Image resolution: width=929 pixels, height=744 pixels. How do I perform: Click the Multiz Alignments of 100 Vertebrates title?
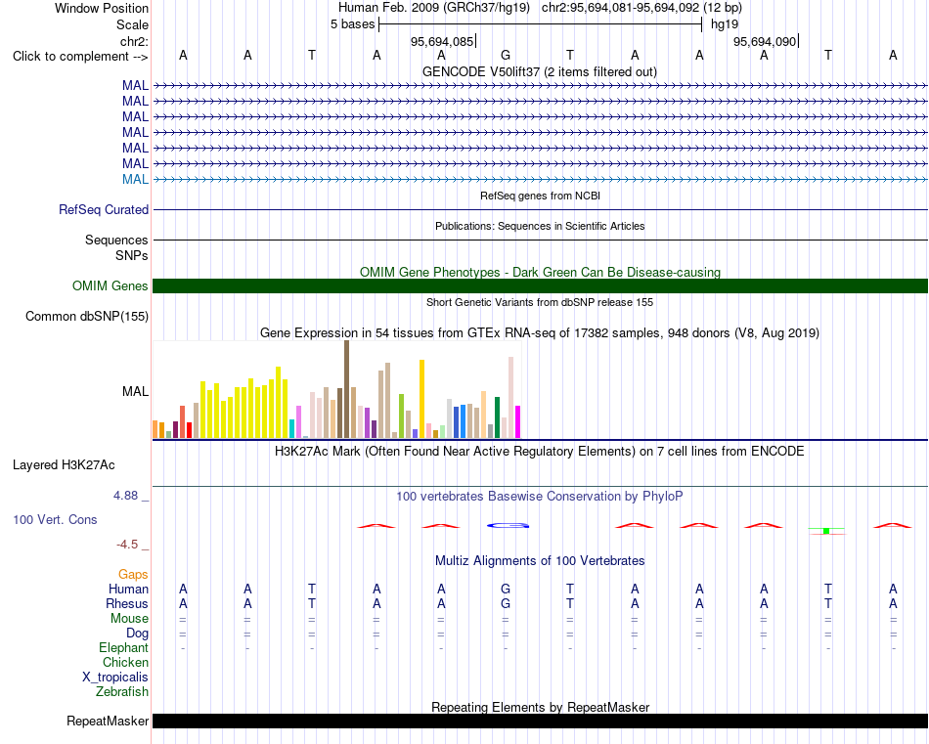(x=540, y=560)
